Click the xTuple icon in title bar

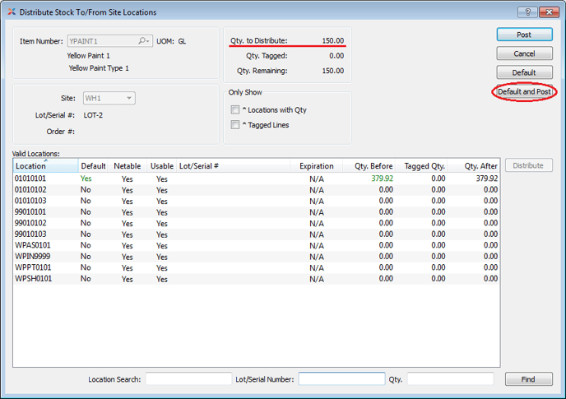11,12
